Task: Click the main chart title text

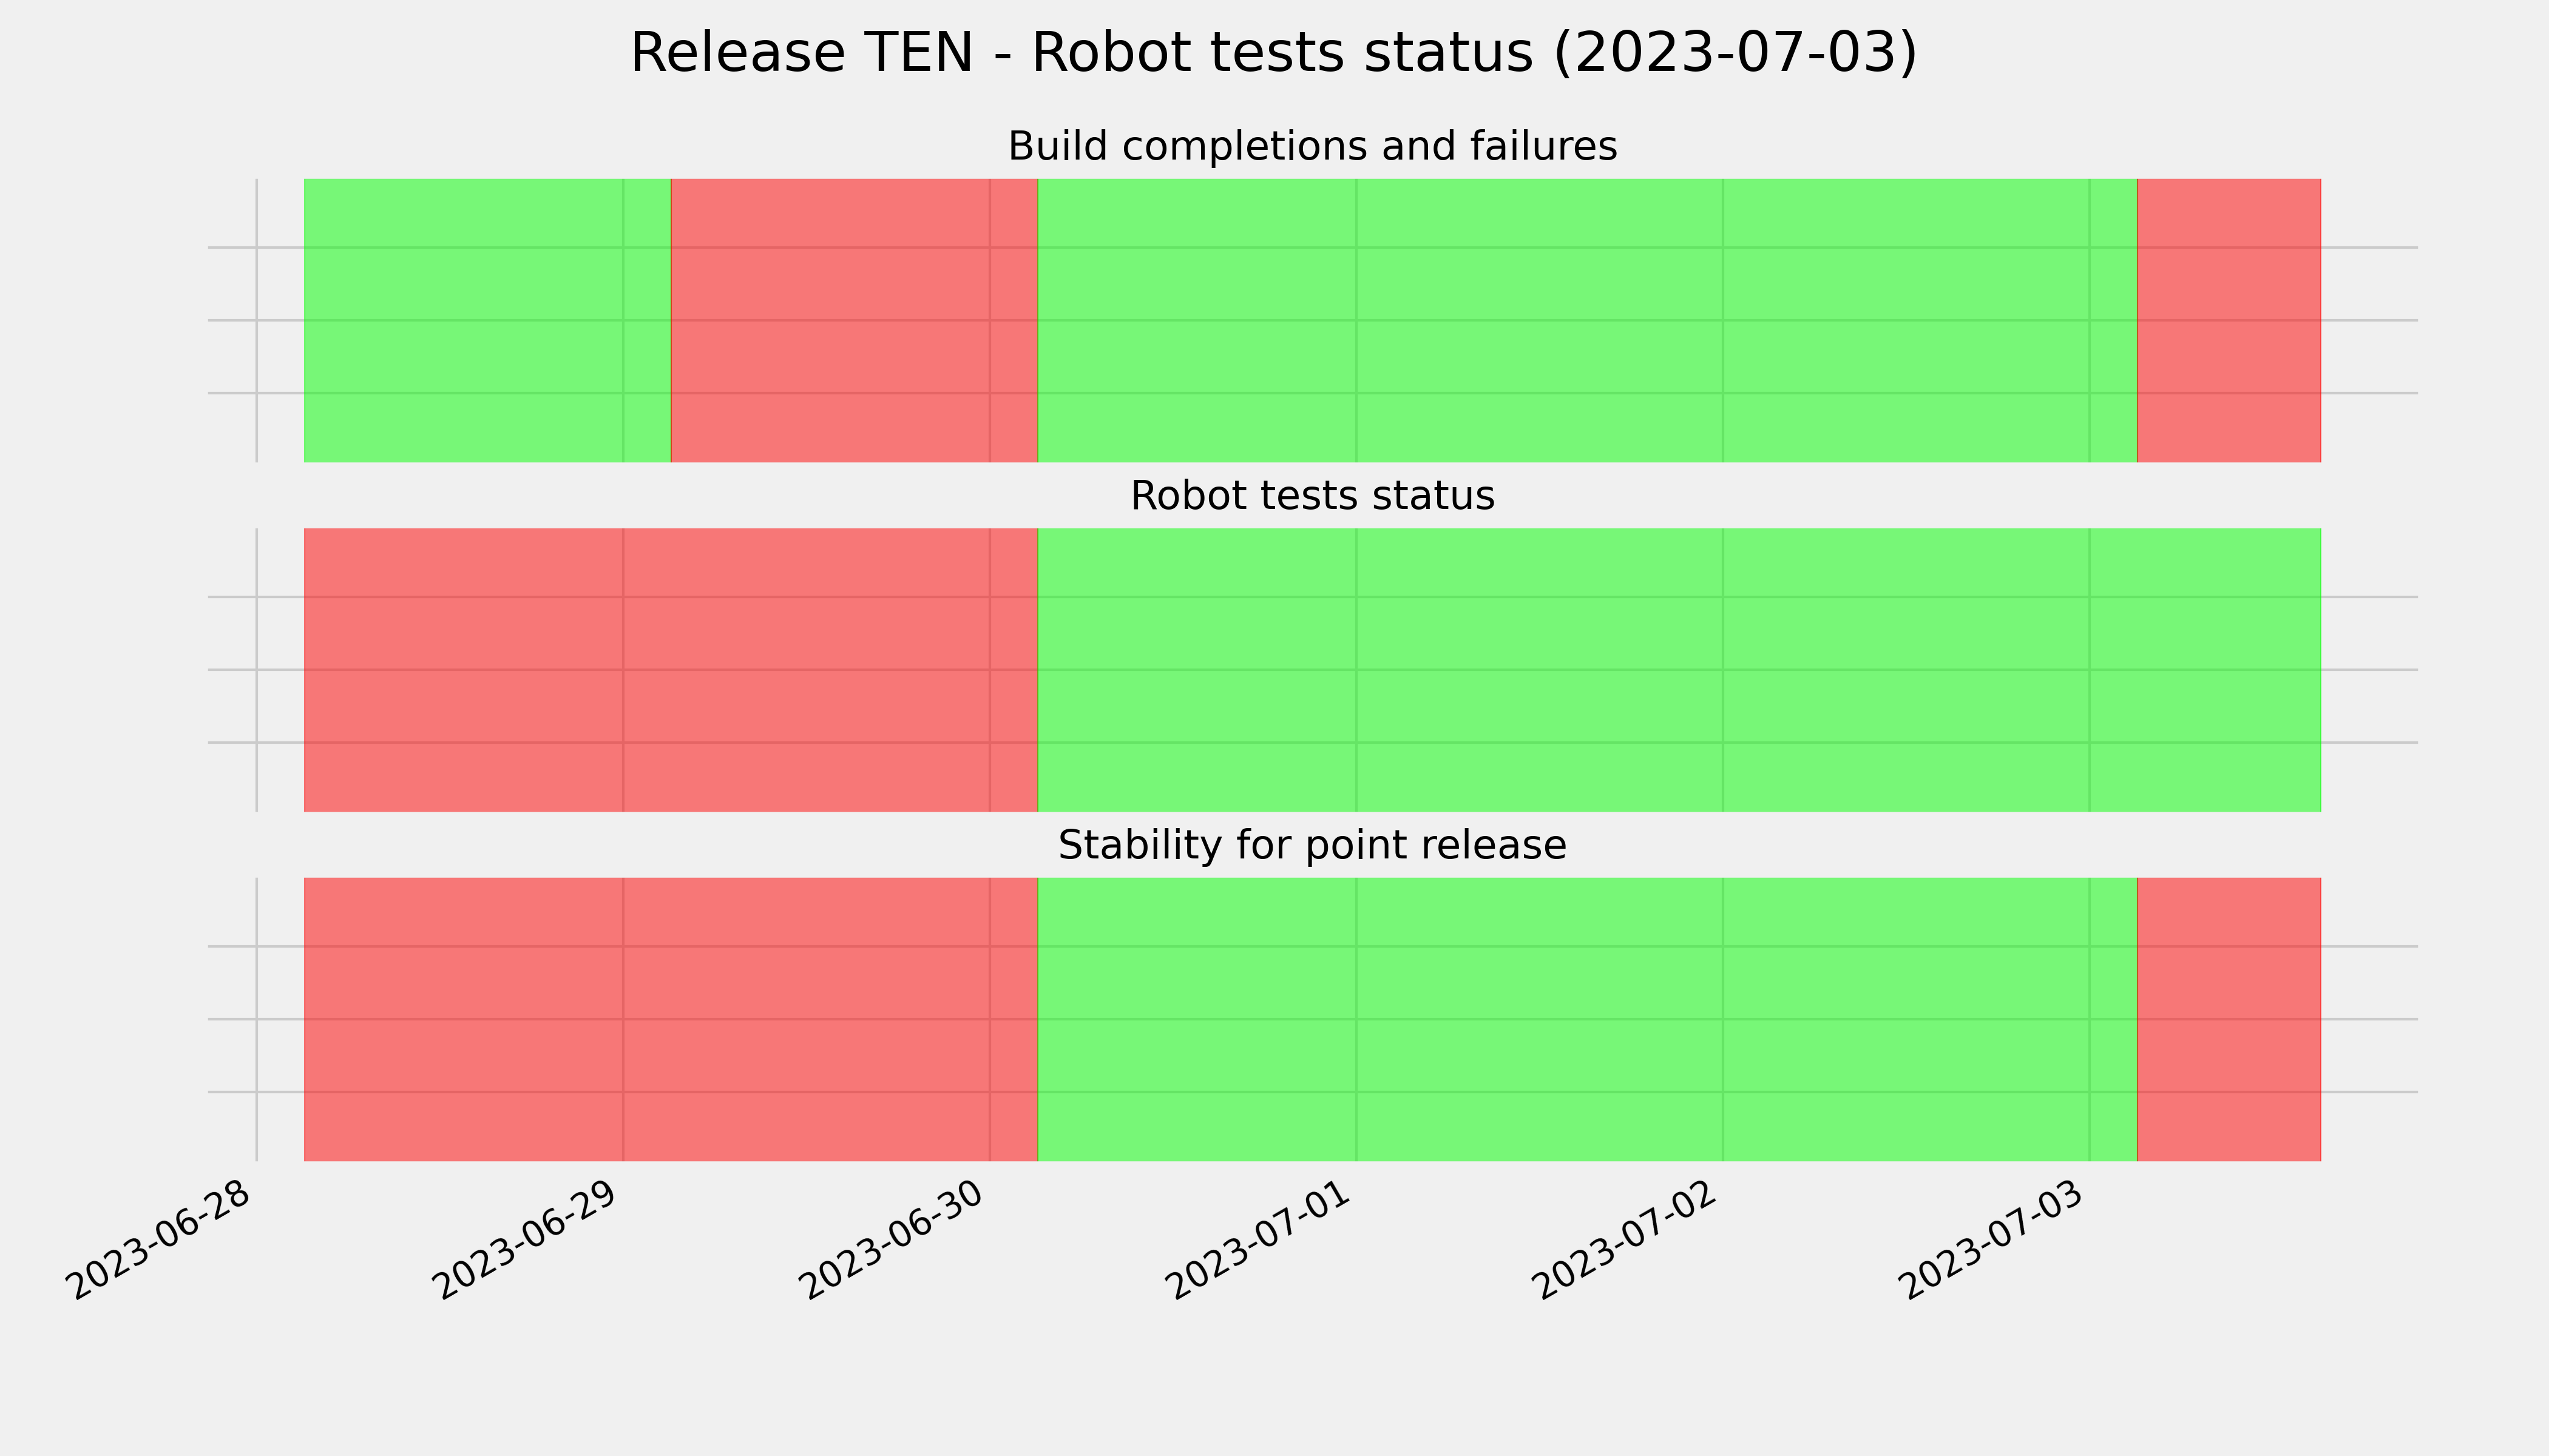Action: pos(1273,53)
